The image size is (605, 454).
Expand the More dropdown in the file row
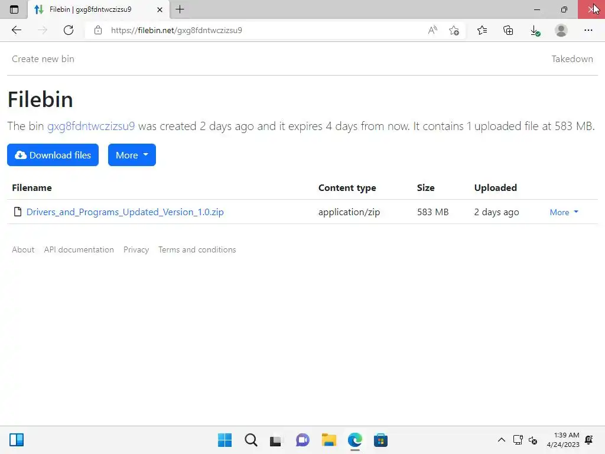pyautogui.click(x=564, y=212)
